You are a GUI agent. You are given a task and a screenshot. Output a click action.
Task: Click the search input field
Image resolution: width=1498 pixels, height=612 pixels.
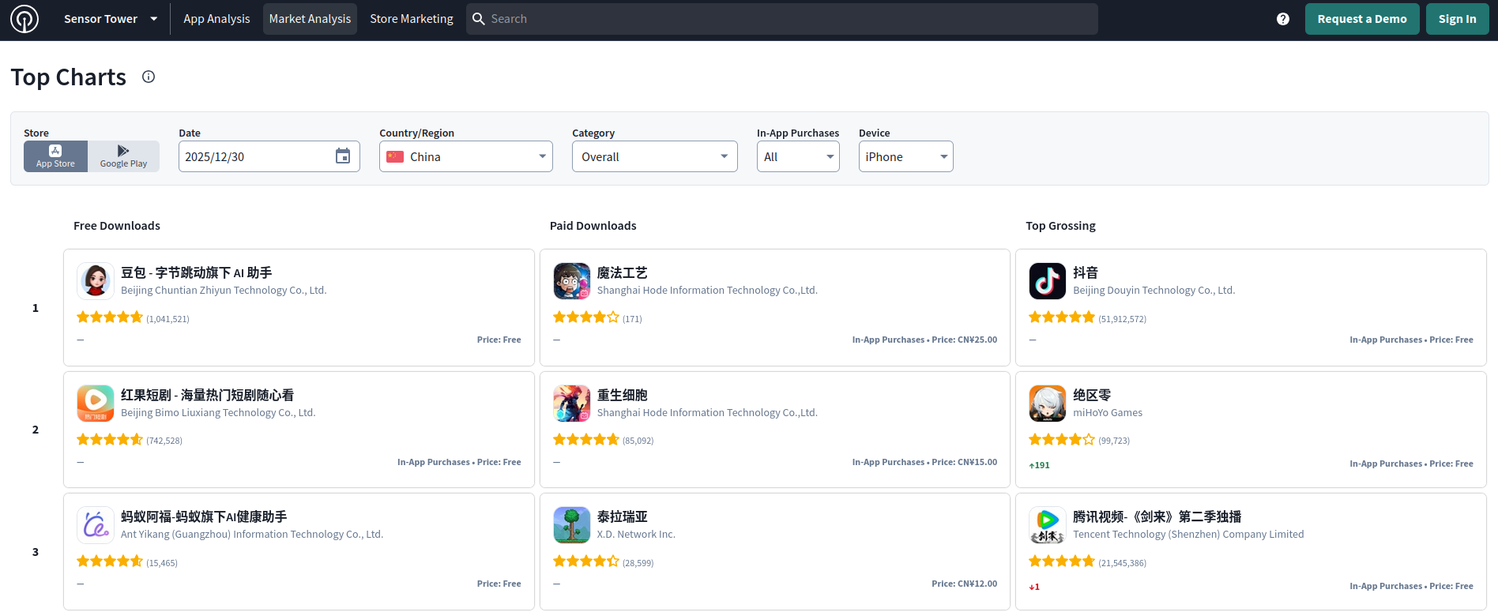(782, 19)
